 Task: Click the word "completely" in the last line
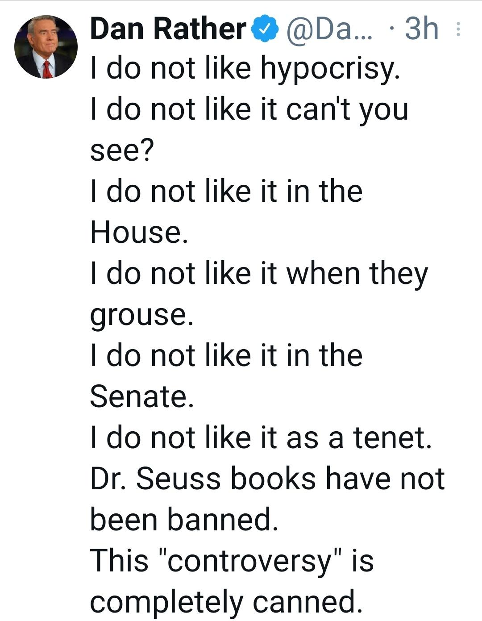pos(167,601)
